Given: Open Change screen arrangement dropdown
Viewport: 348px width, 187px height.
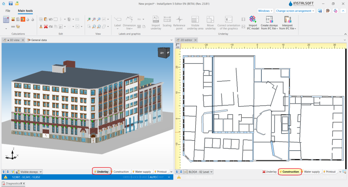Looking at the screenshot, I should pyautogui.click(x=295, y=11).
